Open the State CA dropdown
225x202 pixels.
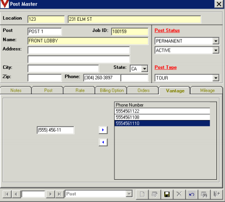[144, 69]
